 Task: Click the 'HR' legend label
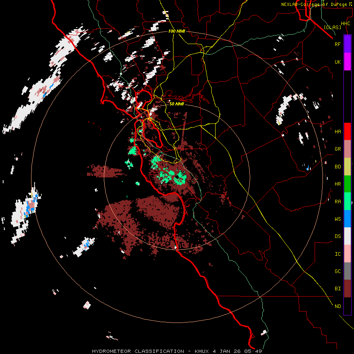click(337, 184)
